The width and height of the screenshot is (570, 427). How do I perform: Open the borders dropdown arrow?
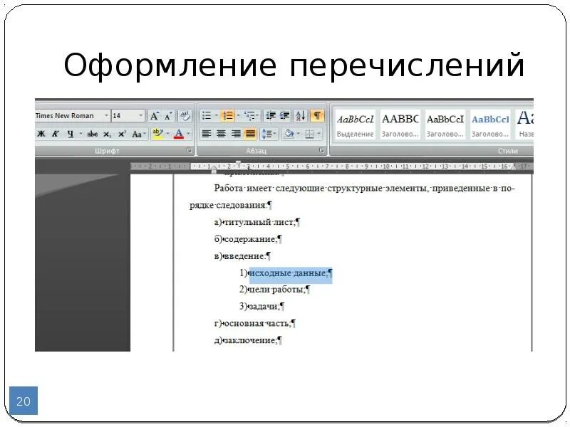point(318,134)
